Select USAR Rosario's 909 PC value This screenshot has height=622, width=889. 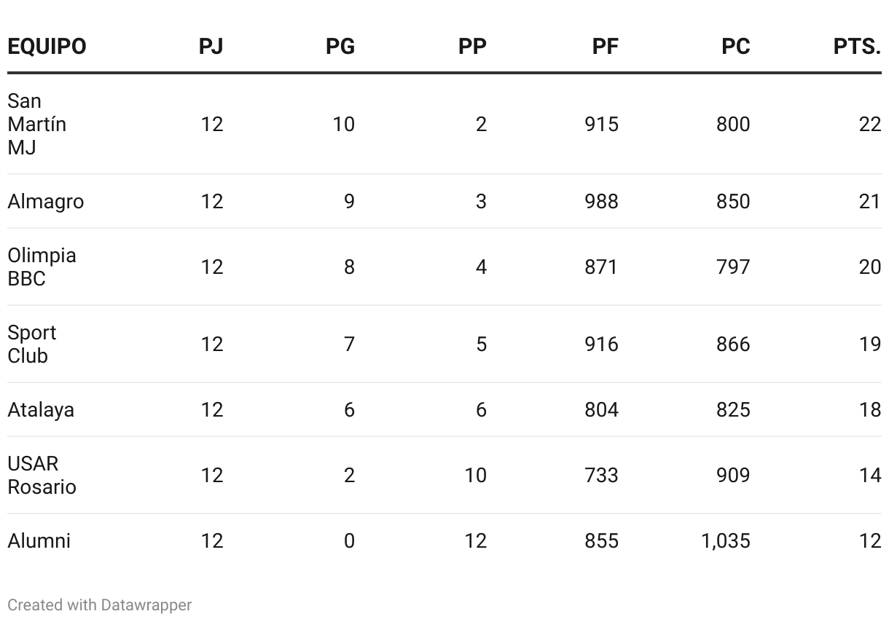coord(733,475)
